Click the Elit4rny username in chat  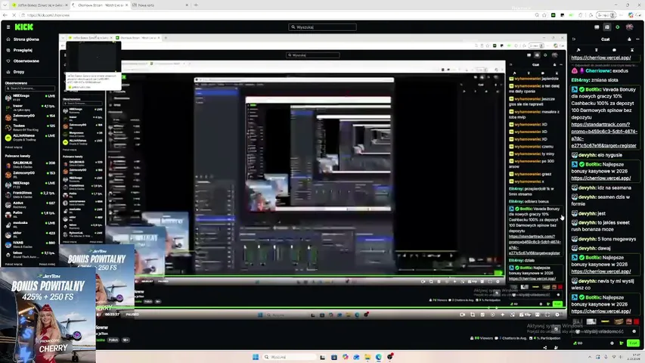click(580, 80)
